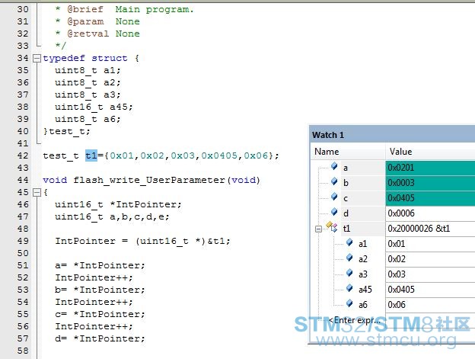Viewport: 475px width, 359px height.
Task: Click value 0x0003 of variable b
Action: (401, 183)
